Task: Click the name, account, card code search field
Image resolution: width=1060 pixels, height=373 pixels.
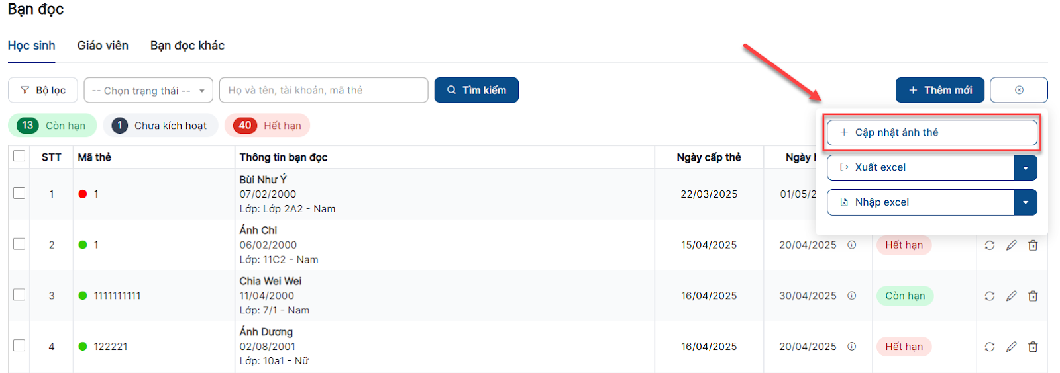Action: (323, 90)
